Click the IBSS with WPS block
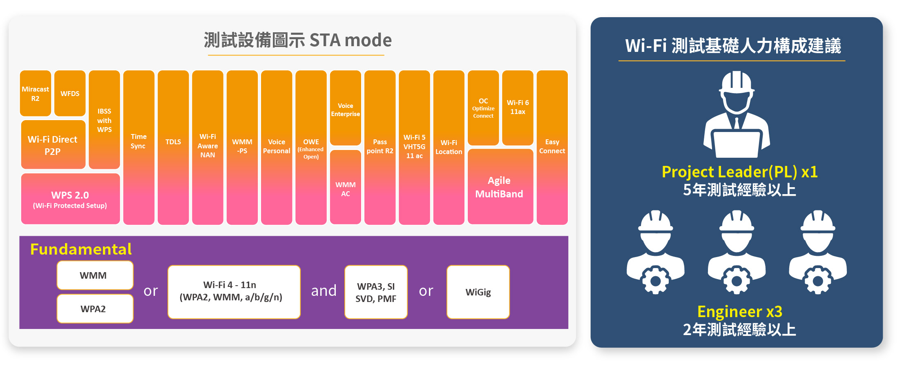The height and width of the screenshot is (369, 902). coord(104,120)
